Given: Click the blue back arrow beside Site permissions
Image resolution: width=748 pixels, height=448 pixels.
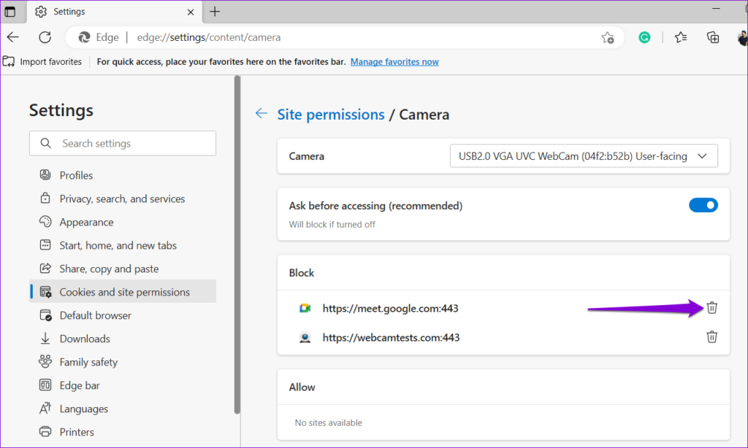Looking at the screenshot, I should pos(262,114).
